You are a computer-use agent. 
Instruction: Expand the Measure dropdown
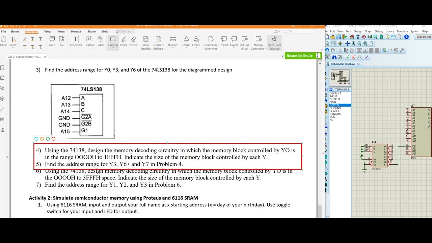click(x=173, y=48)
